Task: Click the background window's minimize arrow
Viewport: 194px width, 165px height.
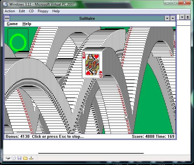Action: coord(182,17)
